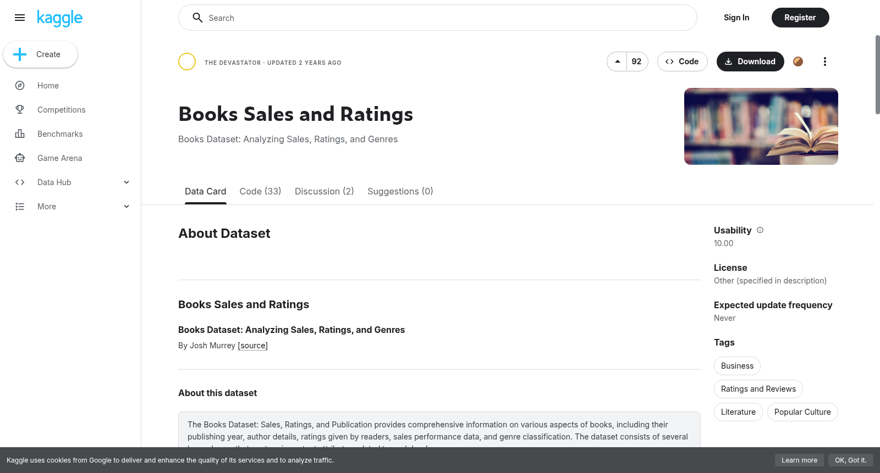The image size is (880, 473).
Task: Open the Code (33) tab
Action: pyautogui.click(x=260, y=191)
